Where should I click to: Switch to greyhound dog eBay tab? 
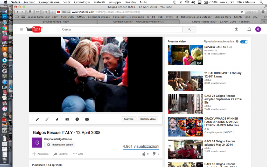[56, 22]
